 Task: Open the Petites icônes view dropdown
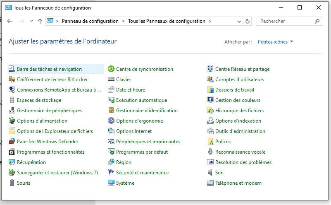[275, 42]
